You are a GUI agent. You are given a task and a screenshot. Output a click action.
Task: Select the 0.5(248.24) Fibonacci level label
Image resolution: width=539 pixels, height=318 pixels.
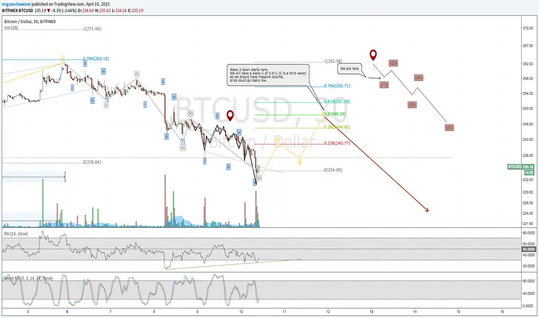click(335, 114)
